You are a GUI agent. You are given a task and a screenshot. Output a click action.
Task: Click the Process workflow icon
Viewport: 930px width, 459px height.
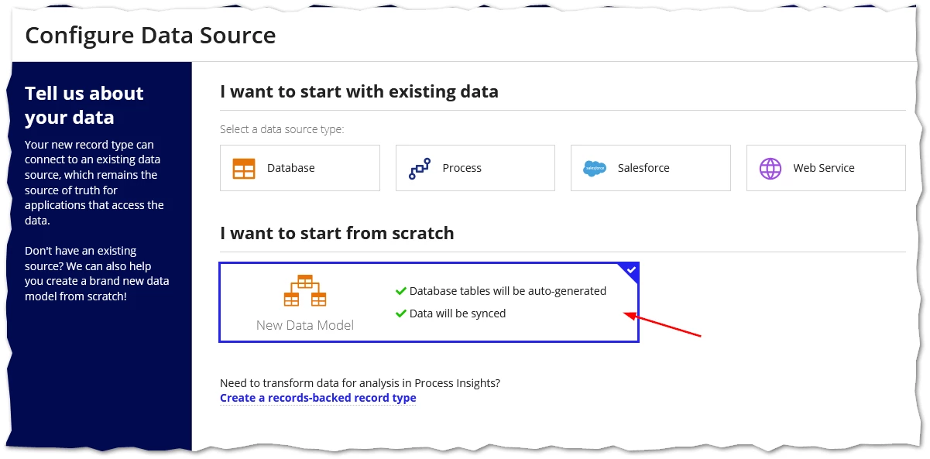[x=419, y=168]
